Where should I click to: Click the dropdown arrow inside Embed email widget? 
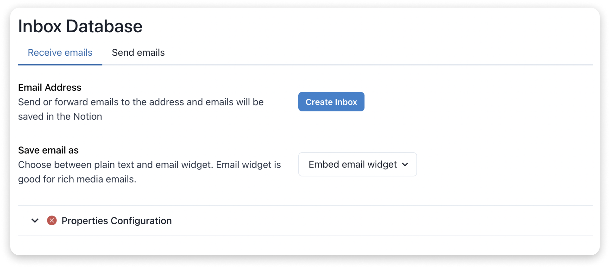pyautogui.click(x=405, y=164)
